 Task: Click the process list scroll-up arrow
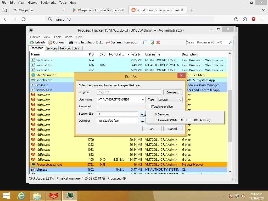(230, 54)
